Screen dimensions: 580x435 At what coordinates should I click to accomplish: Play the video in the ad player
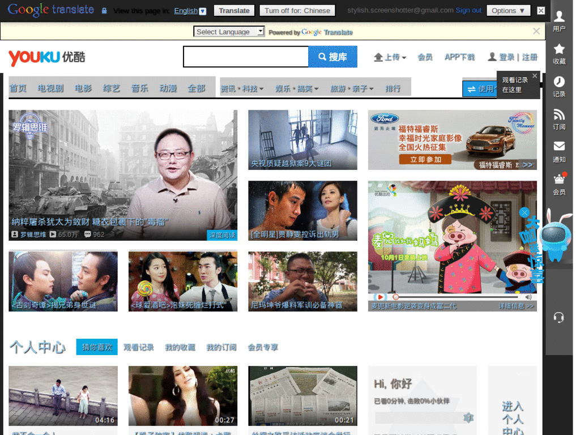(x=379, y=297)
